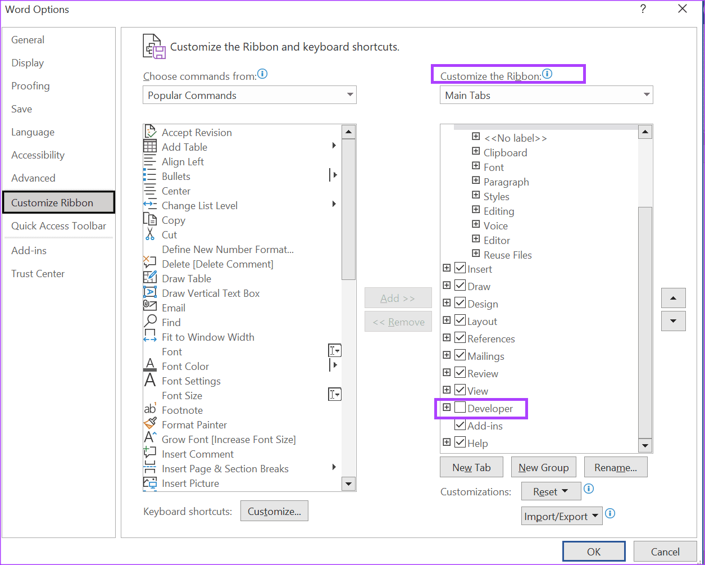Expand the View tab node

[x=447, y=390]
